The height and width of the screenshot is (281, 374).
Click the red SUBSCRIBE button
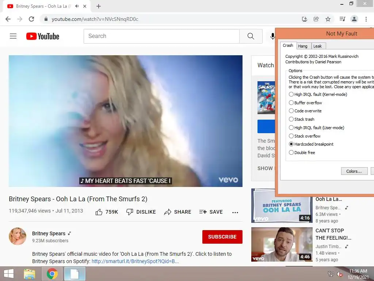222,237
